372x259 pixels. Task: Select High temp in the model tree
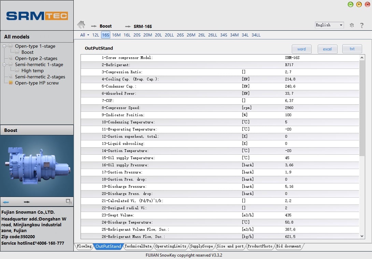click(x=32, y=71)
